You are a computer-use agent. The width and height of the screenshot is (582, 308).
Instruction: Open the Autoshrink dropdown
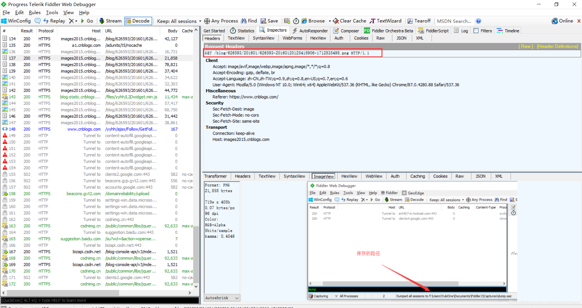222,298
